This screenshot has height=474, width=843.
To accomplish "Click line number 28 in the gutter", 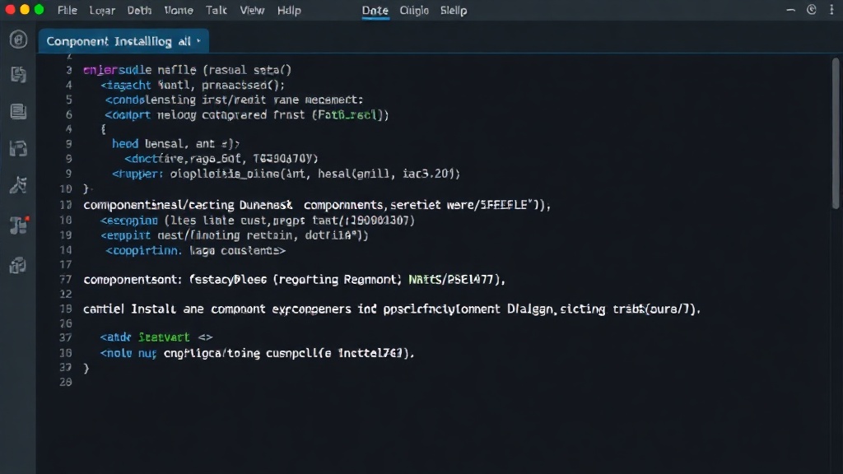I will coord(66,382).
